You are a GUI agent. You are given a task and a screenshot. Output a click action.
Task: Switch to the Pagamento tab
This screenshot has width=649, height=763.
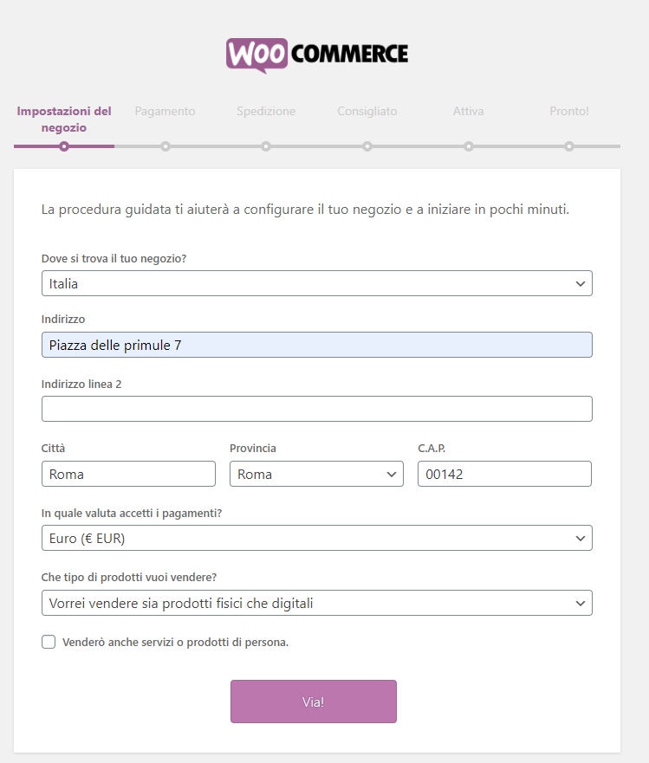coord(165,111)
